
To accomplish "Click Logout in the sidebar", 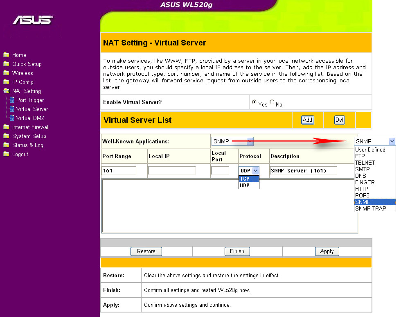I will pyautogui.click(x=20, y=154).
